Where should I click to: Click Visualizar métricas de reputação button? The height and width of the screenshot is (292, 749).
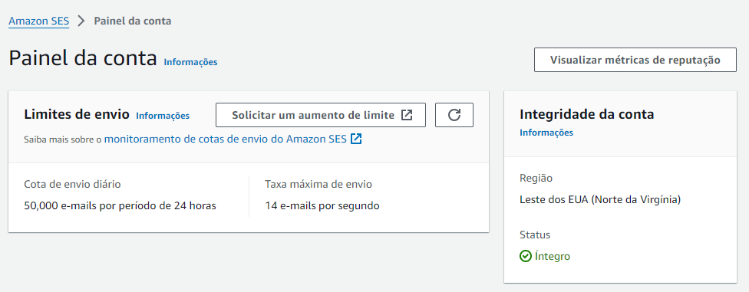point(635,60)
